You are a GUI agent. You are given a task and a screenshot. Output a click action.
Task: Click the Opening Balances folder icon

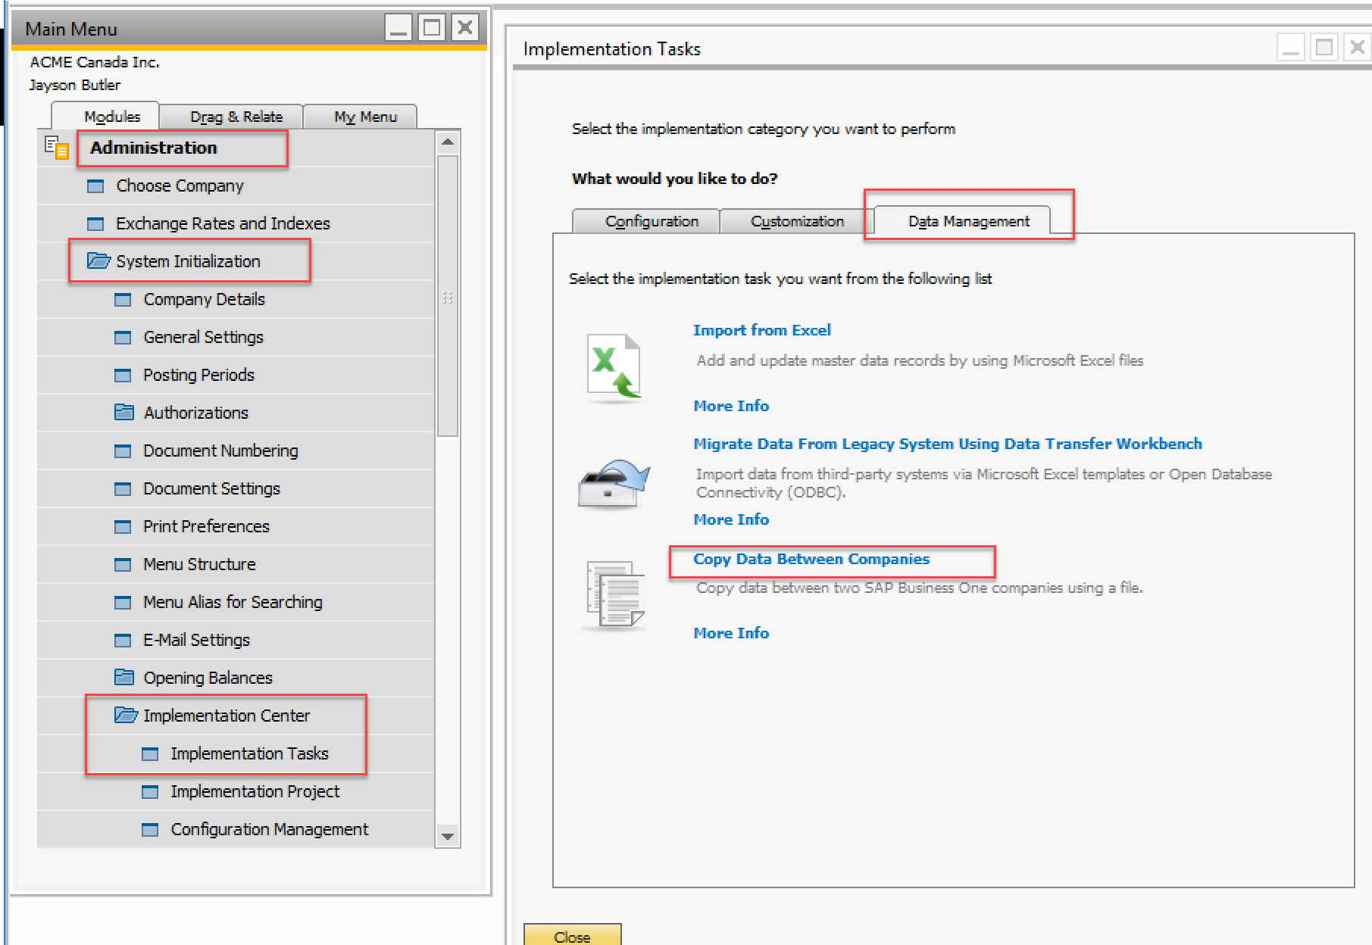click(x=123, y=678)
